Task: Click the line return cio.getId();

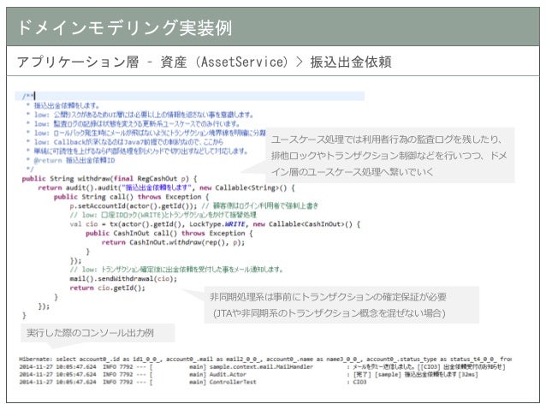Action: 107,288
